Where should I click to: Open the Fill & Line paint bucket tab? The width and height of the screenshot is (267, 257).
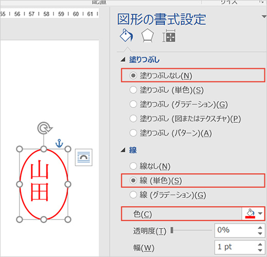pos(126,35)
